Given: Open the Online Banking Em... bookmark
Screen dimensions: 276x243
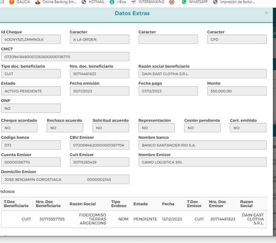Looking at the screenshot, I should (x=56, y=2).
